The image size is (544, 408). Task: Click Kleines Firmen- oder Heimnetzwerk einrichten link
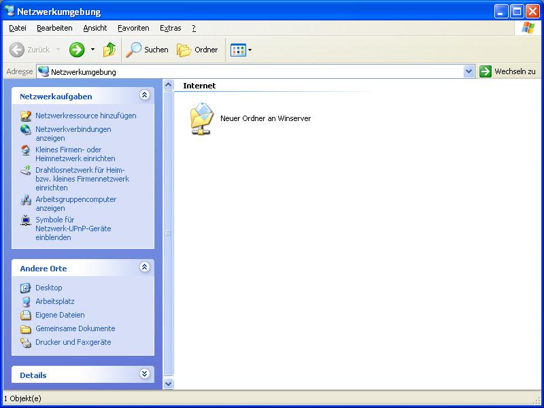click(75, 154)
